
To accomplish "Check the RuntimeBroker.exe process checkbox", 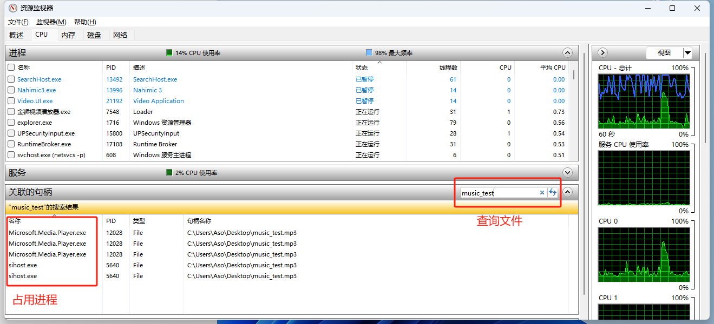I will coord(11,144).
